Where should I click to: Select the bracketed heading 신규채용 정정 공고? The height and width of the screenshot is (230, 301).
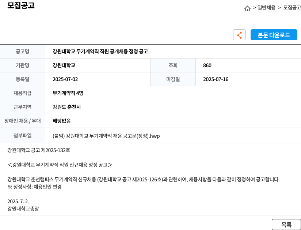coord(60,165)
